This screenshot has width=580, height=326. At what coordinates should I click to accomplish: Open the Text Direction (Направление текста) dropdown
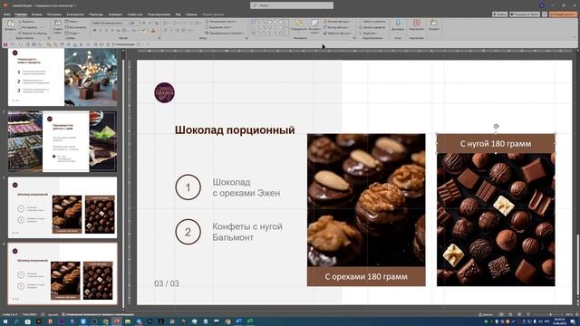click(x=221, y=22)
